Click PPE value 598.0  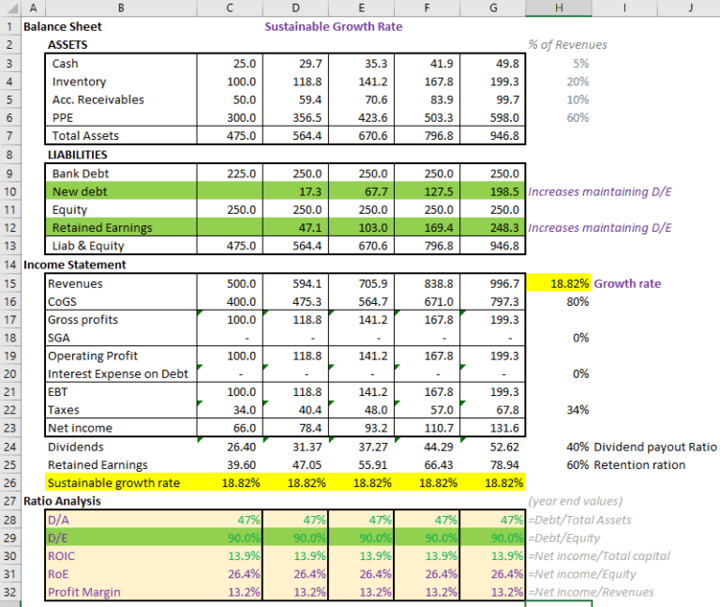(x=493, y=117)
